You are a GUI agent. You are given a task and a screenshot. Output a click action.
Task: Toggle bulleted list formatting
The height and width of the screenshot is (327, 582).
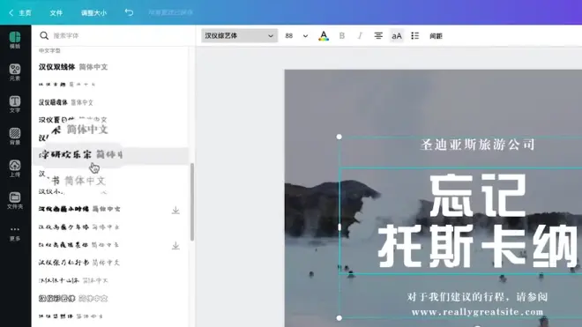pyautogui.click(x=415, y=36)
